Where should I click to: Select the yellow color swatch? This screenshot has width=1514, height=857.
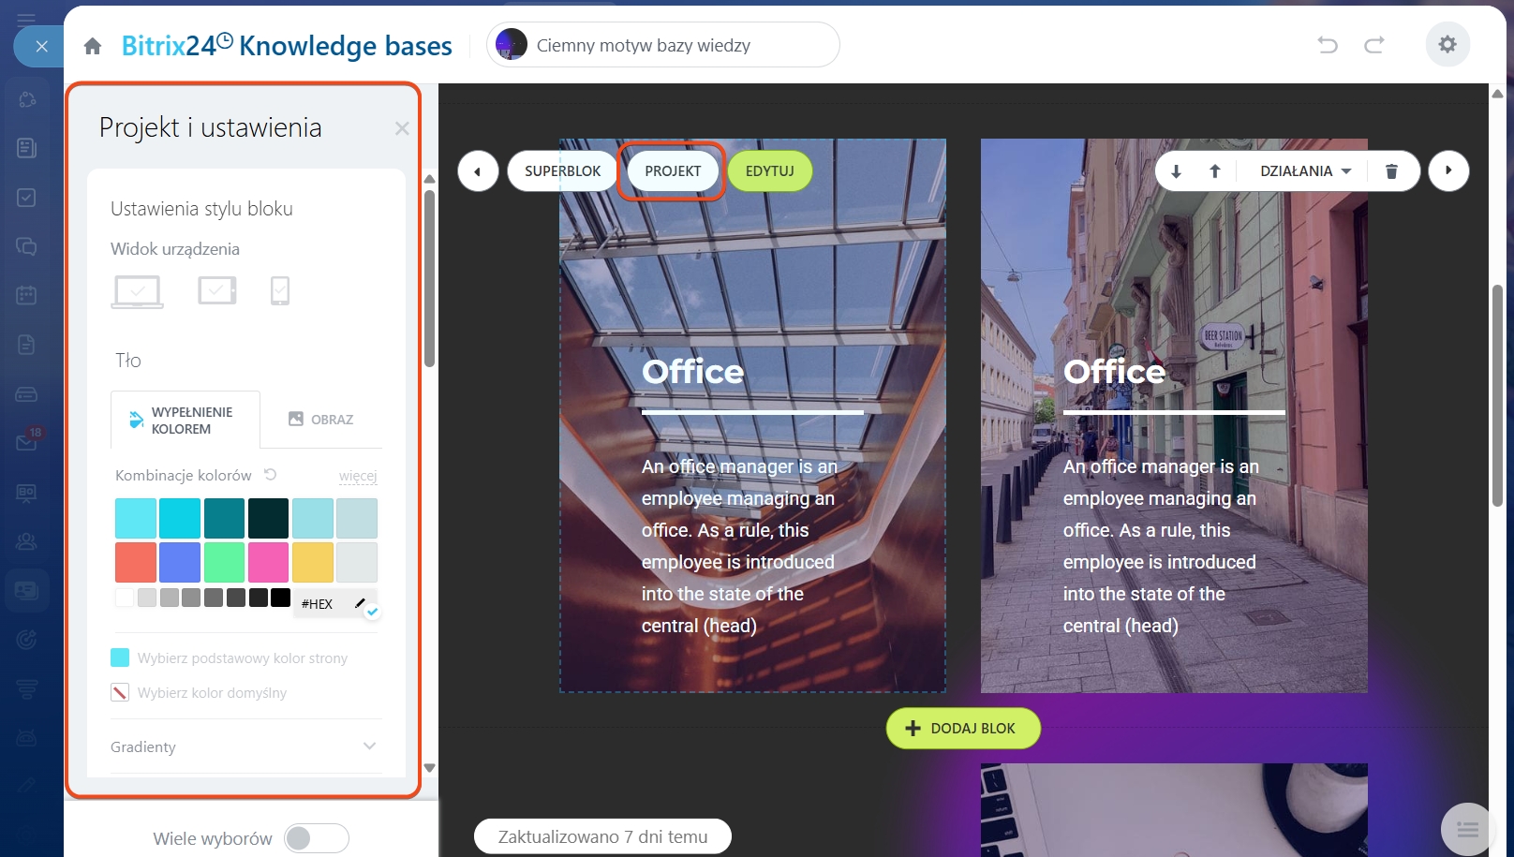[313, 563]
